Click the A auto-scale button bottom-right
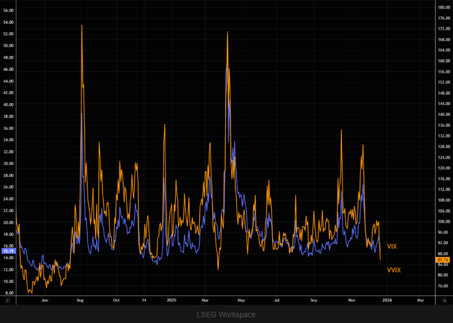 pyautogui.click(x=443, y=300)
